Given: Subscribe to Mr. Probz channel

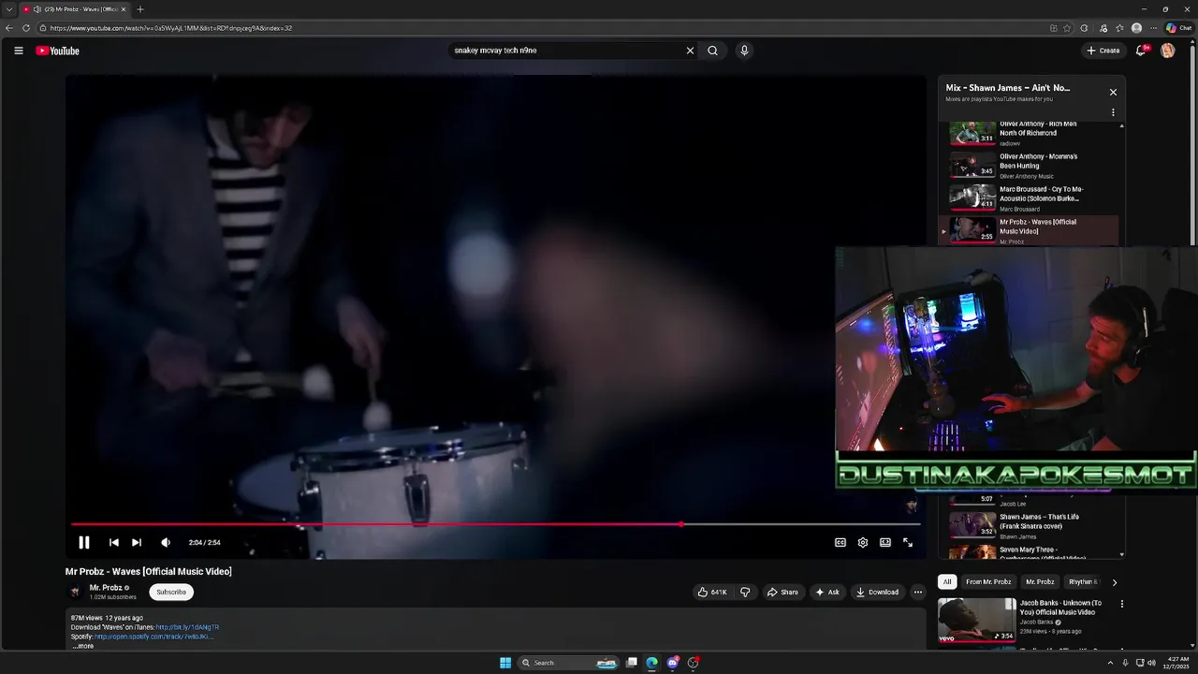Looking at the screenshot, I should (171, 592).
